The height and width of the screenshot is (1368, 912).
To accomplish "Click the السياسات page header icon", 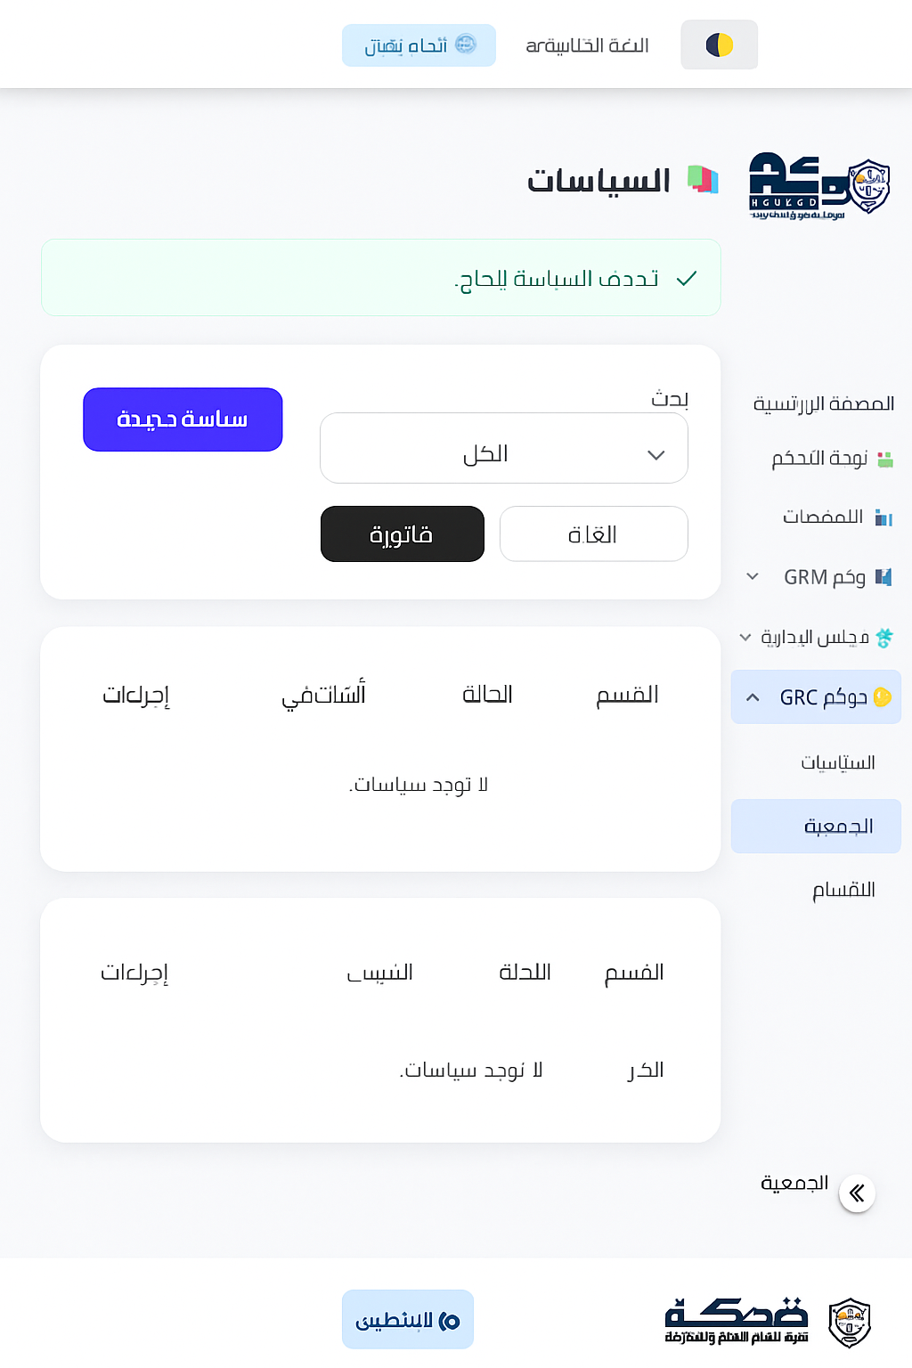I will point(700,180).
